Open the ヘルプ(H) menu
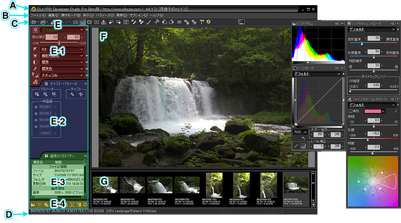Screen dimensions: 401x223 [156, 15]
